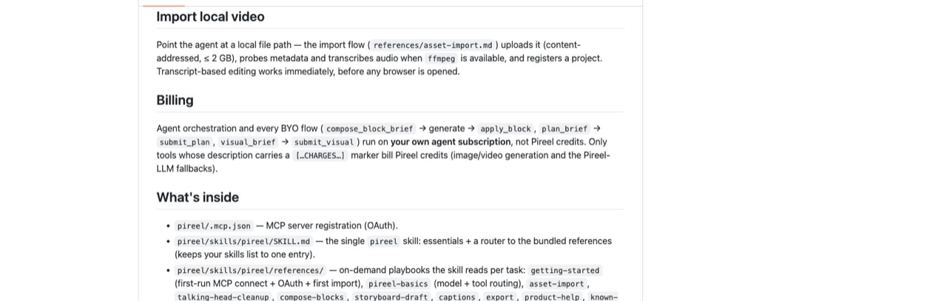Click the storyboard-draft playbook name
The height and width of the screenshot is (301, 947).
tap(391, 297)
